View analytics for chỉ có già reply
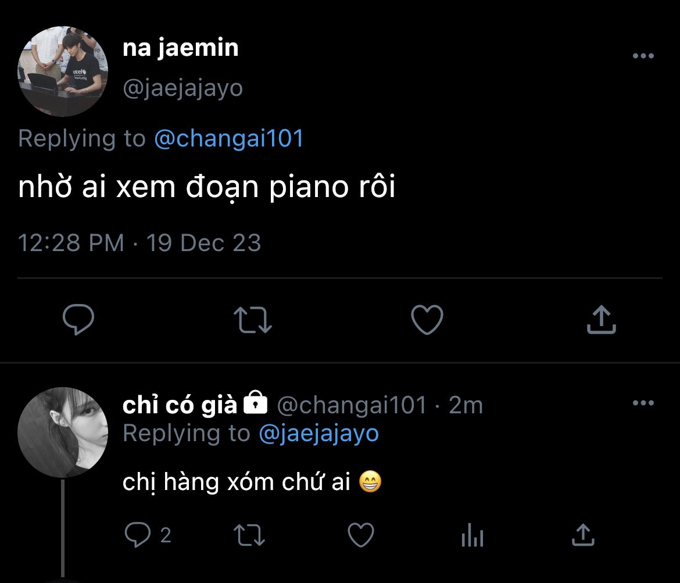The height and width of the screenshot is (583, 680). coord(472,535)
